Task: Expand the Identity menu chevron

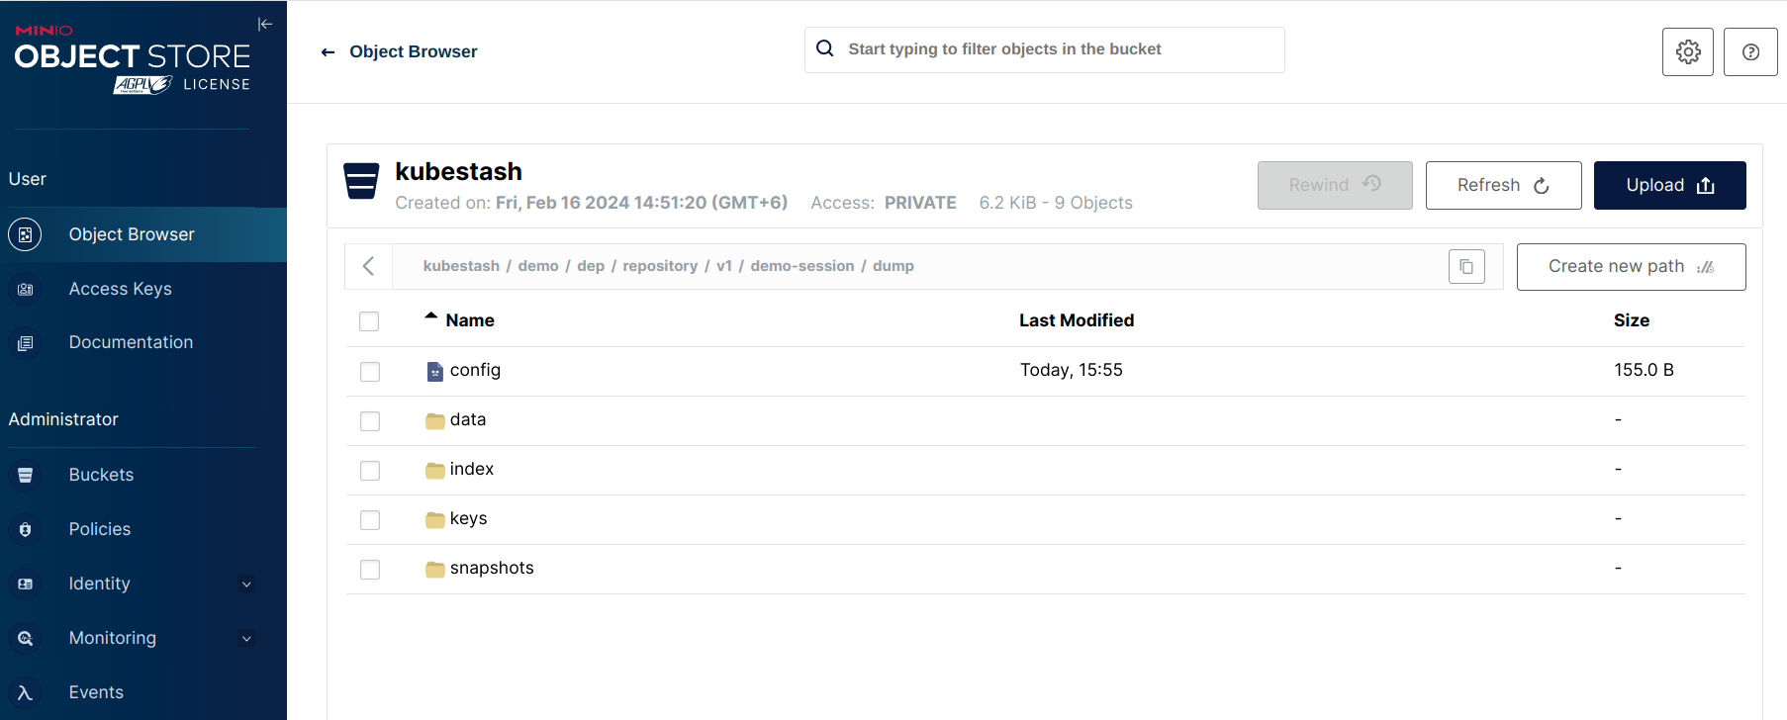Action: (246, 585)
